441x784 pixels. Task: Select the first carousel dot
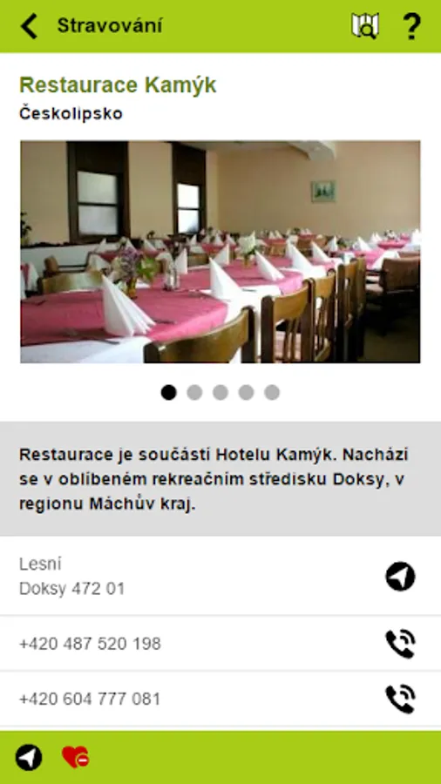click(168, 393)
